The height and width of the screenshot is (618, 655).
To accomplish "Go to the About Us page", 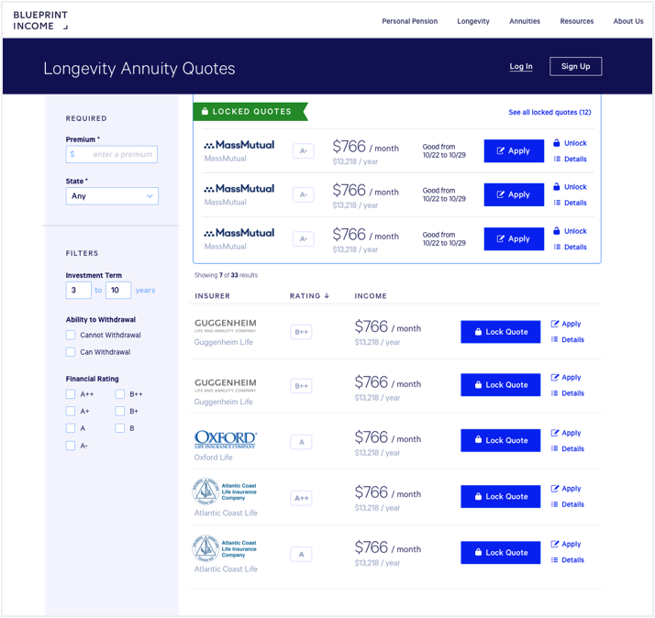I will (627, 21).
